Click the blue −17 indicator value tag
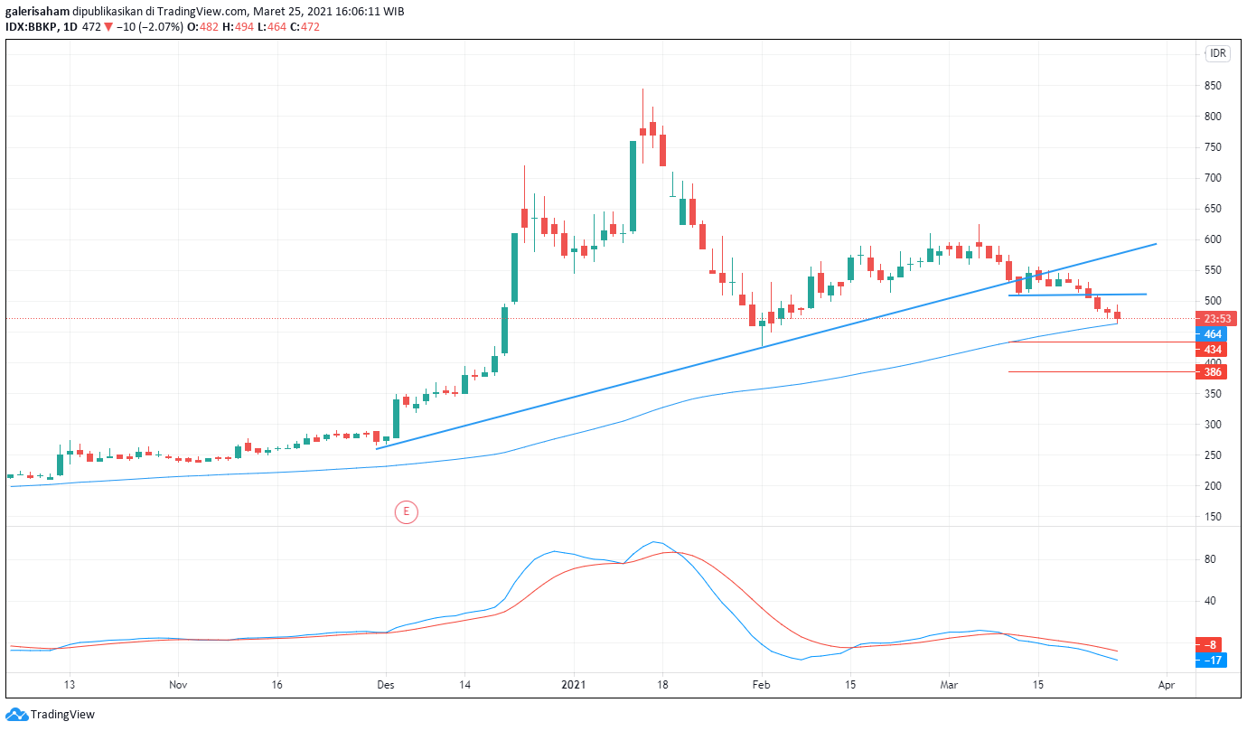The image size is (1247, 731). 1212,661
